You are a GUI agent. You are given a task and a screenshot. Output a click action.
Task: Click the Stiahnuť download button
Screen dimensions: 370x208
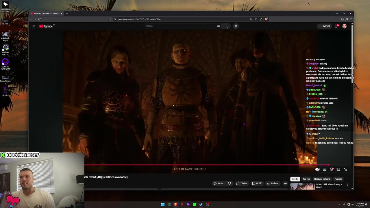pos(273,183)
